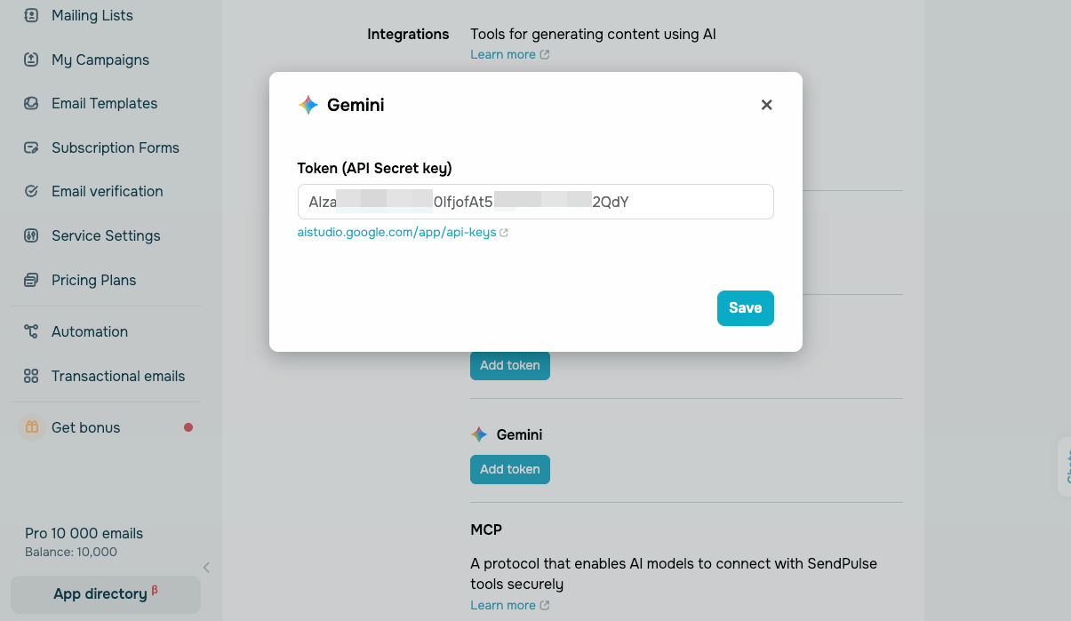This screenshot has height=621, width=1071.
Task: Collapse the sidebar with the chevron arrow
Action: click(x=206, y=567)
